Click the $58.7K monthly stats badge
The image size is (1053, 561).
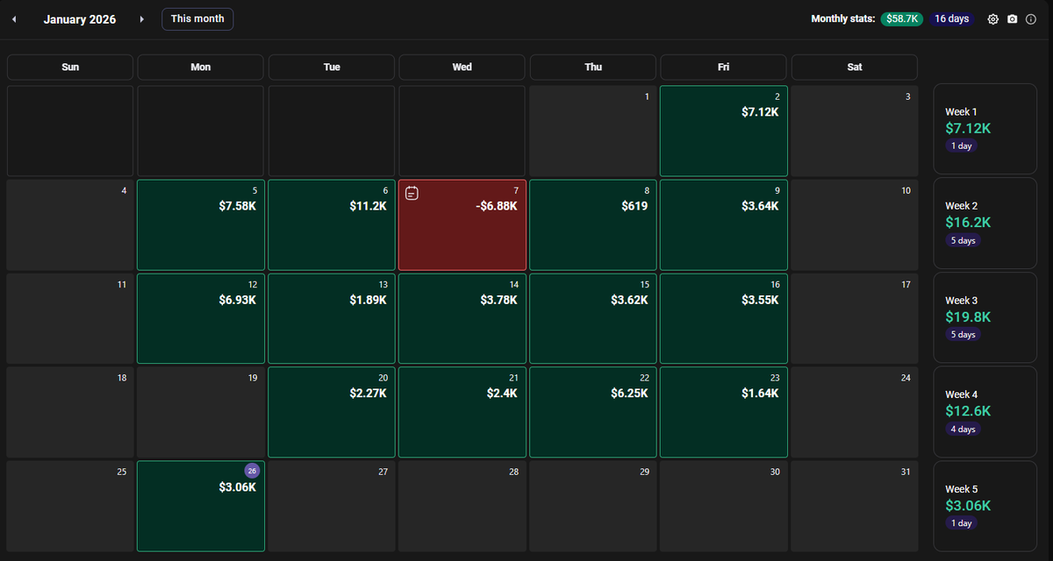(x=903, y=18)
